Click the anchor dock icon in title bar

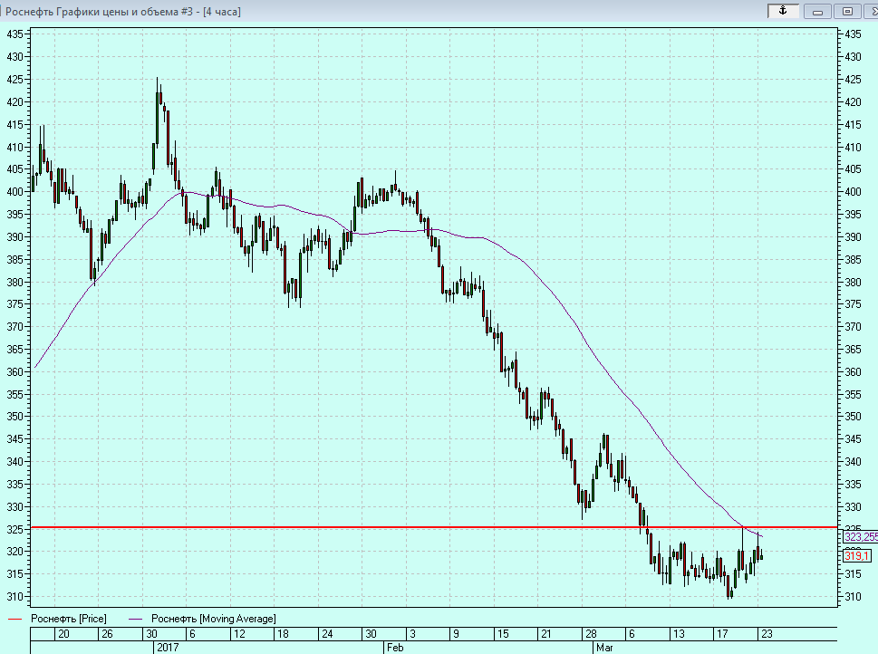pos(783,11)
